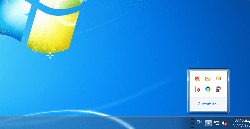This screenshot has width=250, height=129.
Task: Open the Kaspersky antivirus tray icon
Action: 197,79
